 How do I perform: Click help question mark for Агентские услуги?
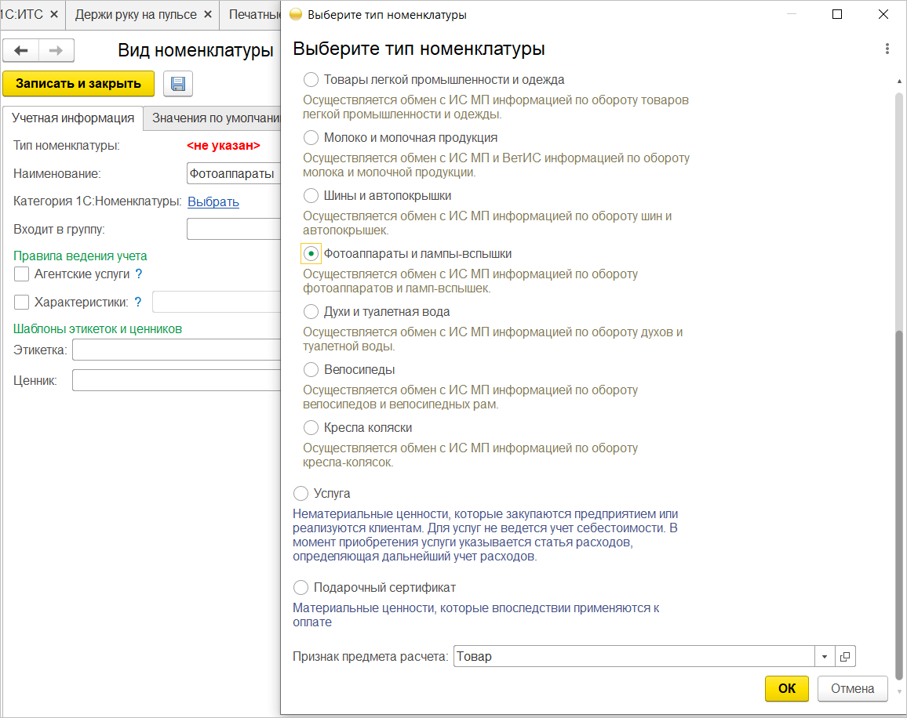(139, 274)
